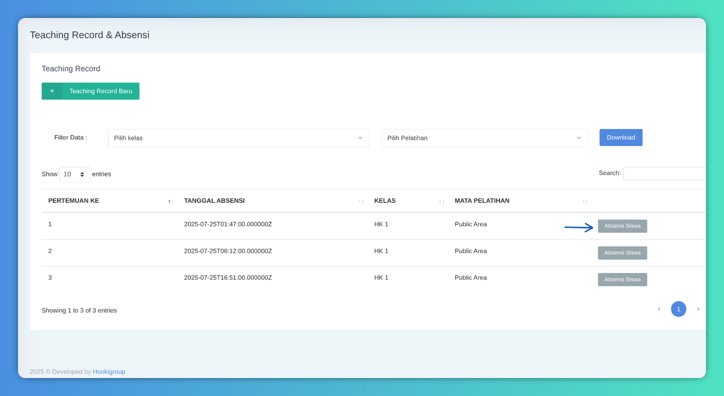Sort by Kelas column arrows
724x396 pixels.
(x=441, y=202)
